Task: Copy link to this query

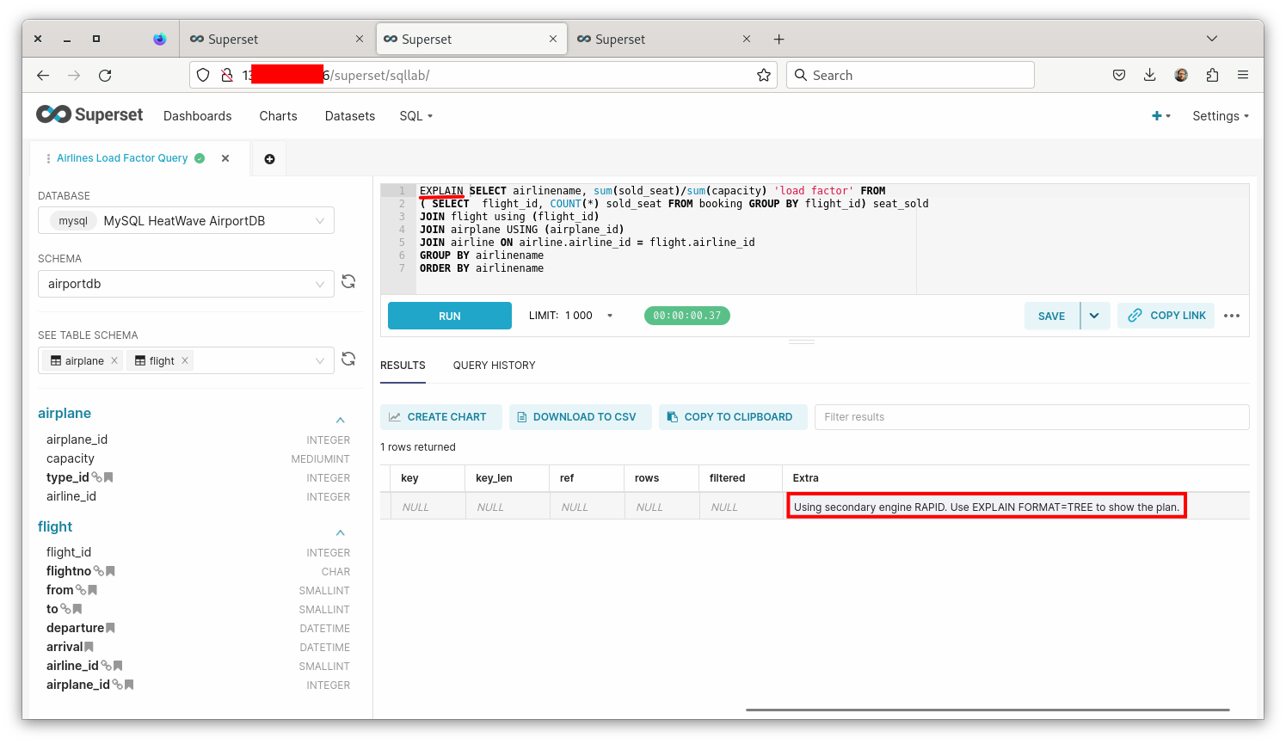Action: [1166, 316]
